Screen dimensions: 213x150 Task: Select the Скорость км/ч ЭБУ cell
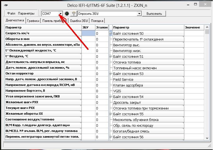(x=88, y=33)
